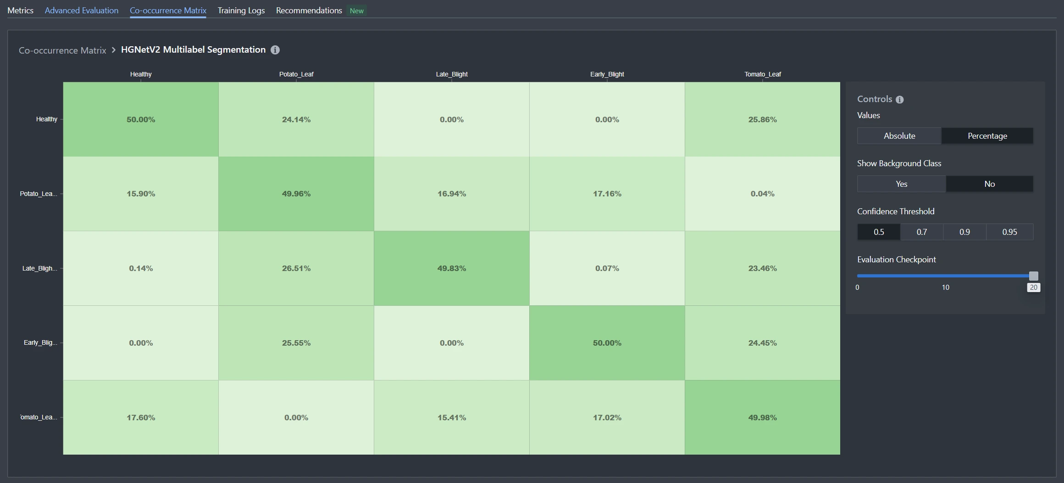Click the 49.98% diagonal cell
Image resolution: width=1064 pixels, height=483 pixels.
(763, 418)
